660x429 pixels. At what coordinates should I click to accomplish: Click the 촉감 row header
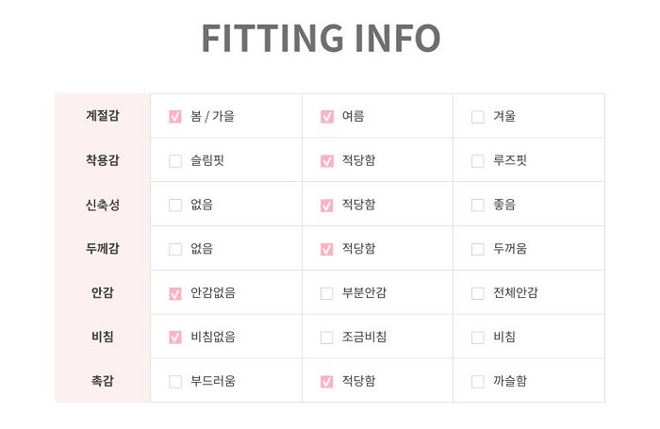(103, 381)
